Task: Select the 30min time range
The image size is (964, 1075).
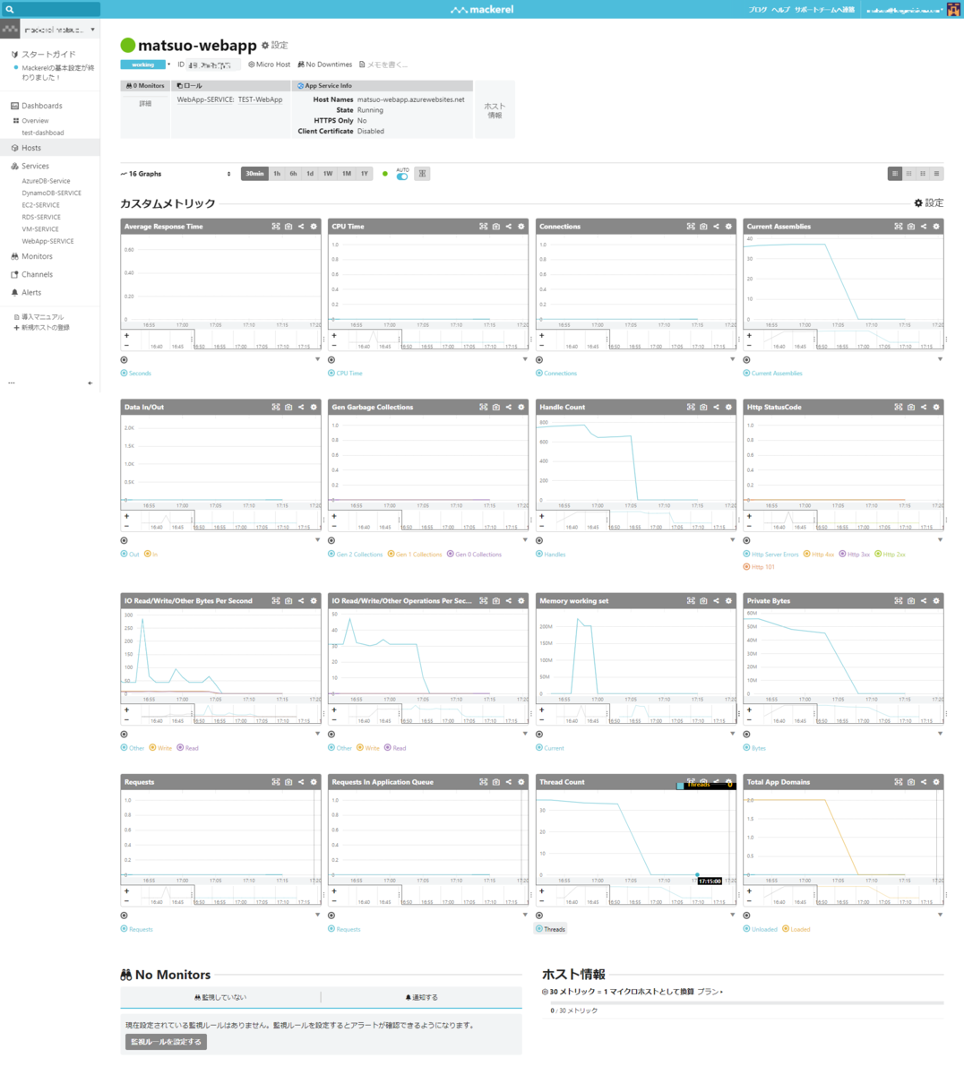Action: point(254,174)
